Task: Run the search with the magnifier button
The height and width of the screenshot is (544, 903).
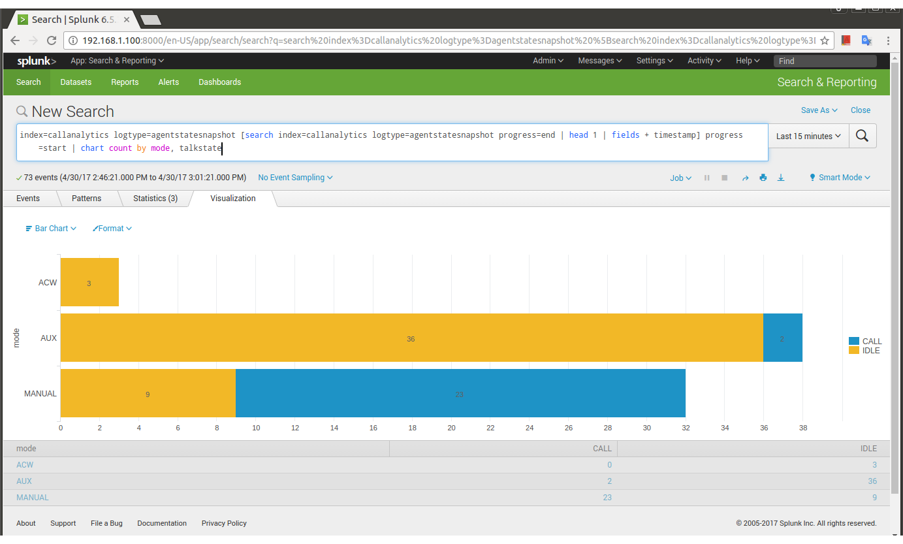Action: (x=862, y=136)
